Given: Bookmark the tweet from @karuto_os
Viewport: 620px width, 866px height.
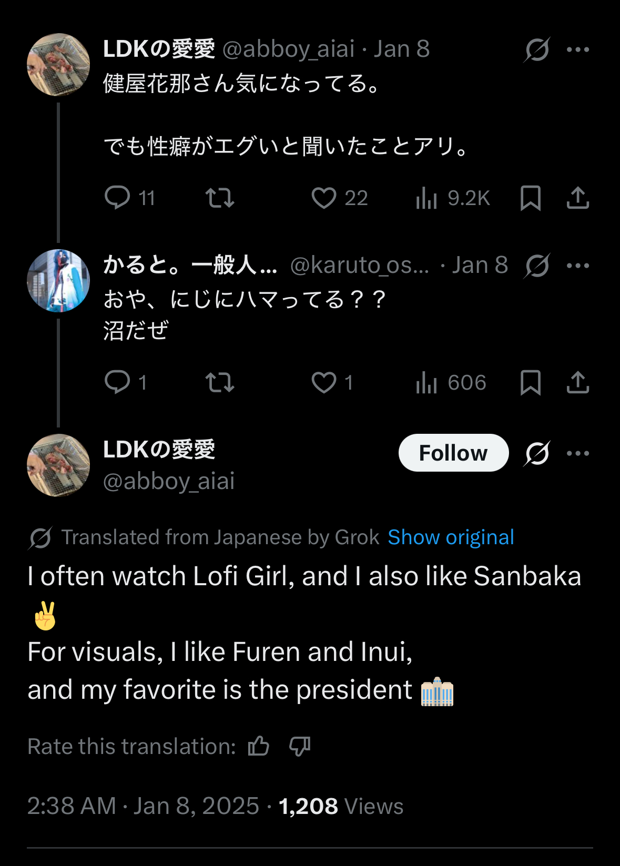Looking at the screenshot, I should coord(530,382).
